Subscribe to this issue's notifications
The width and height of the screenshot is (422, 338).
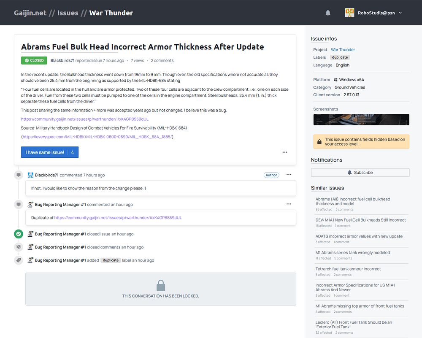coord(360,173)
